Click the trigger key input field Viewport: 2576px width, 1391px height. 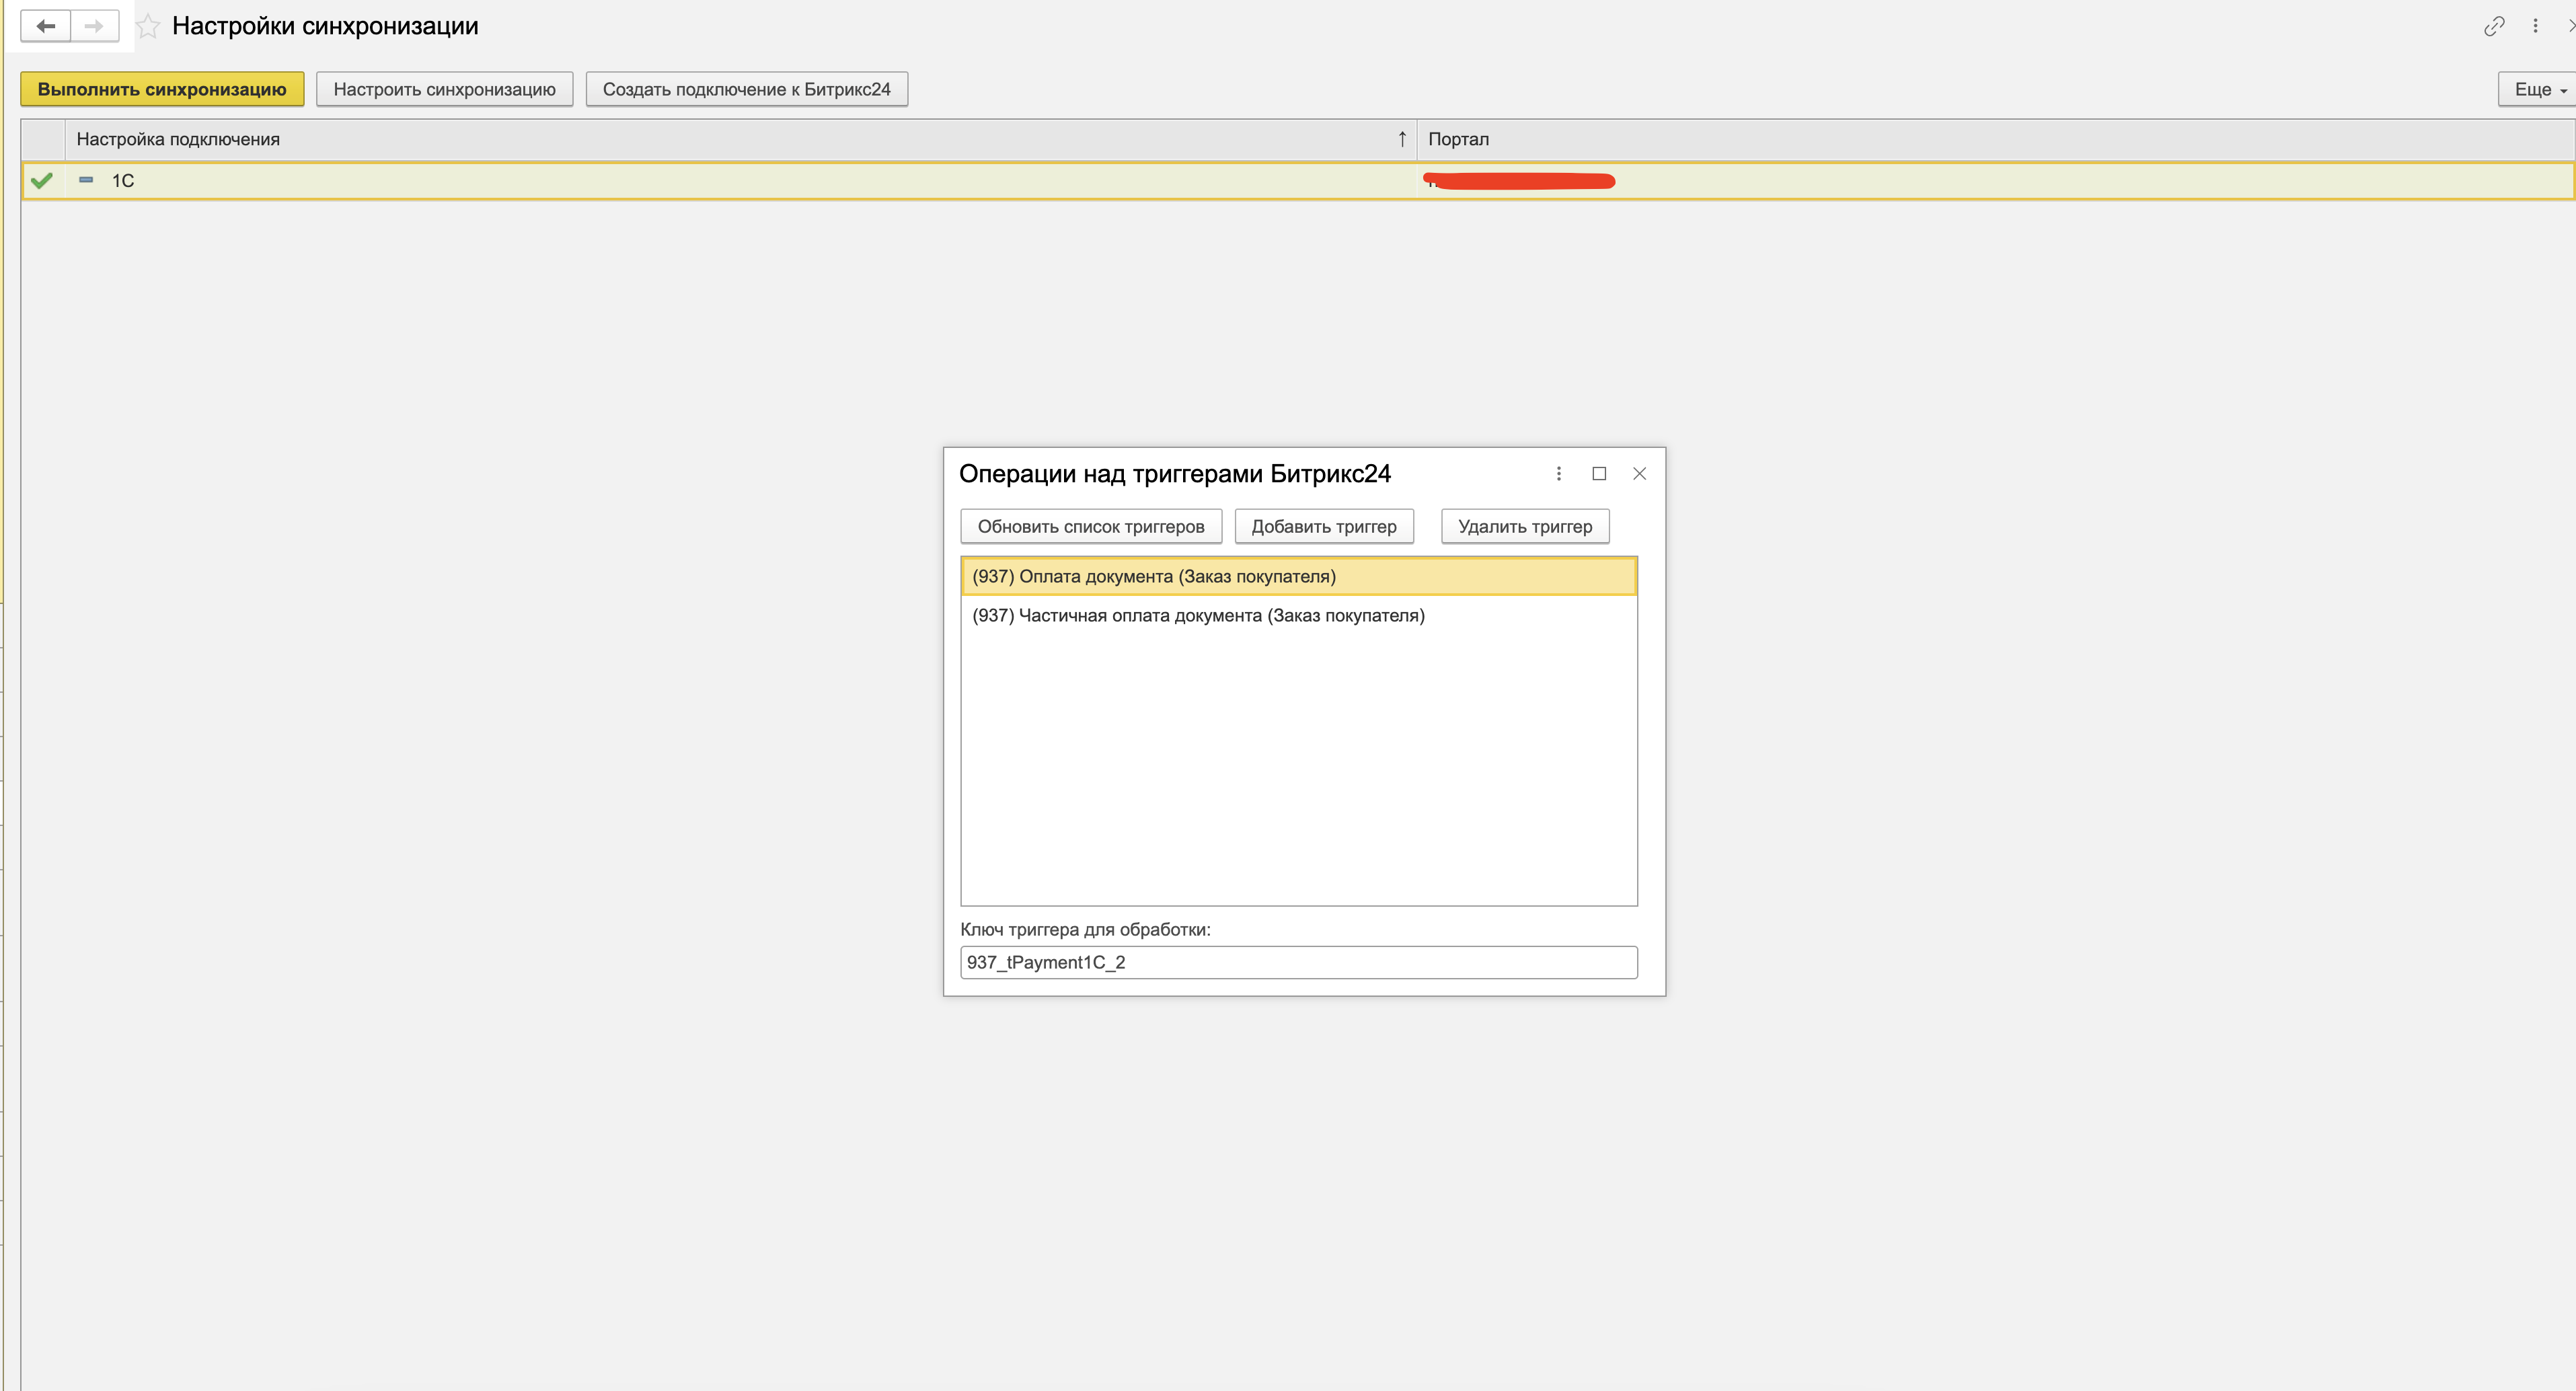[1298, 962]
